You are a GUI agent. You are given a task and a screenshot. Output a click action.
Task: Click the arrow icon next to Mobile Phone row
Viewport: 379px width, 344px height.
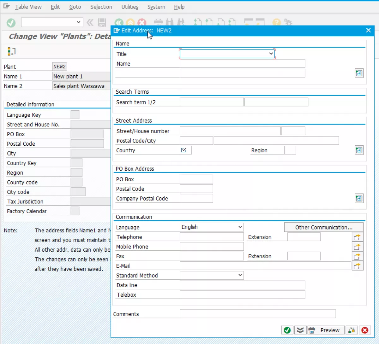coord(358,247)
